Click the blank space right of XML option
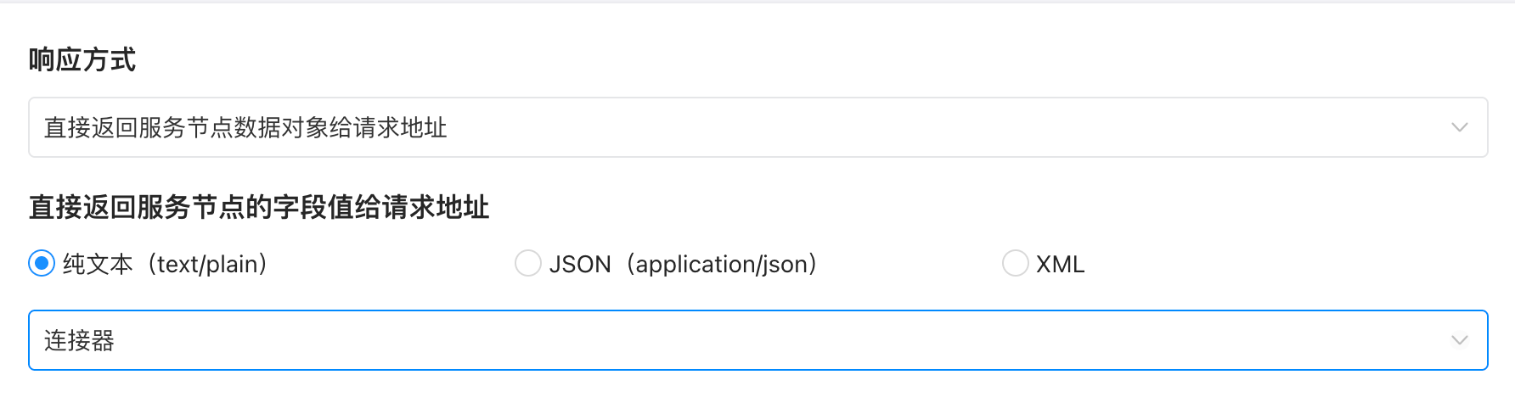 [1274, 265]
